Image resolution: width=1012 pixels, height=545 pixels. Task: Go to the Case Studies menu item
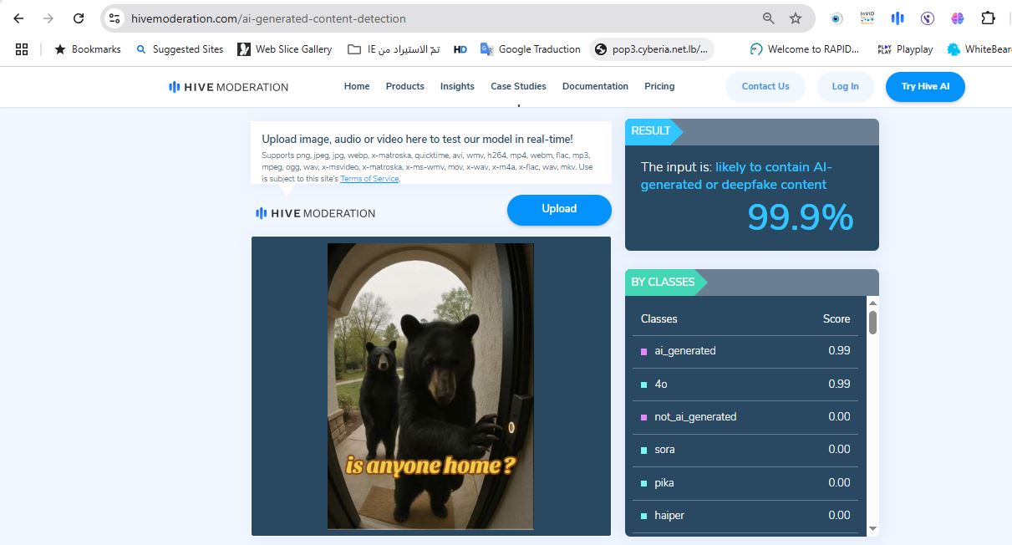[518, 86]
